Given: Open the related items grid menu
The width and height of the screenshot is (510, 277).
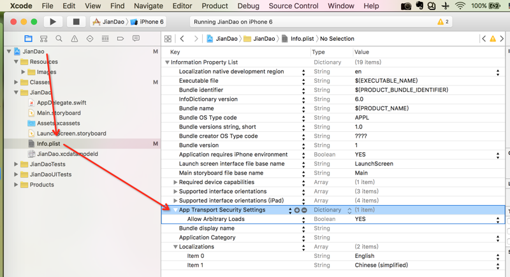Looking at the screenshot, I should click(x=168, y=39).
